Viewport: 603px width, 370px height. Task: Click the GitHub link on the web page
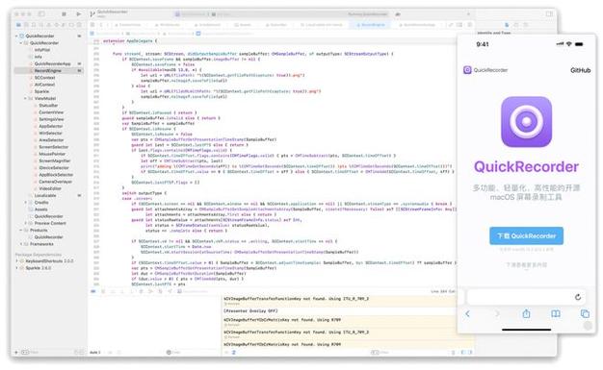(580, 70)
